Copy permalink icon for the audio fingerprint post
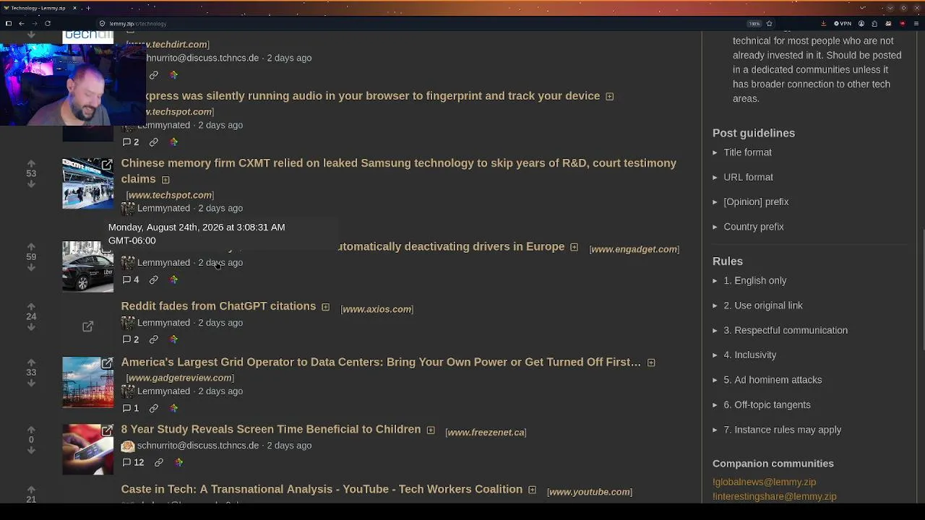Screen dimensions: 925x520 [x=154, y=142]
